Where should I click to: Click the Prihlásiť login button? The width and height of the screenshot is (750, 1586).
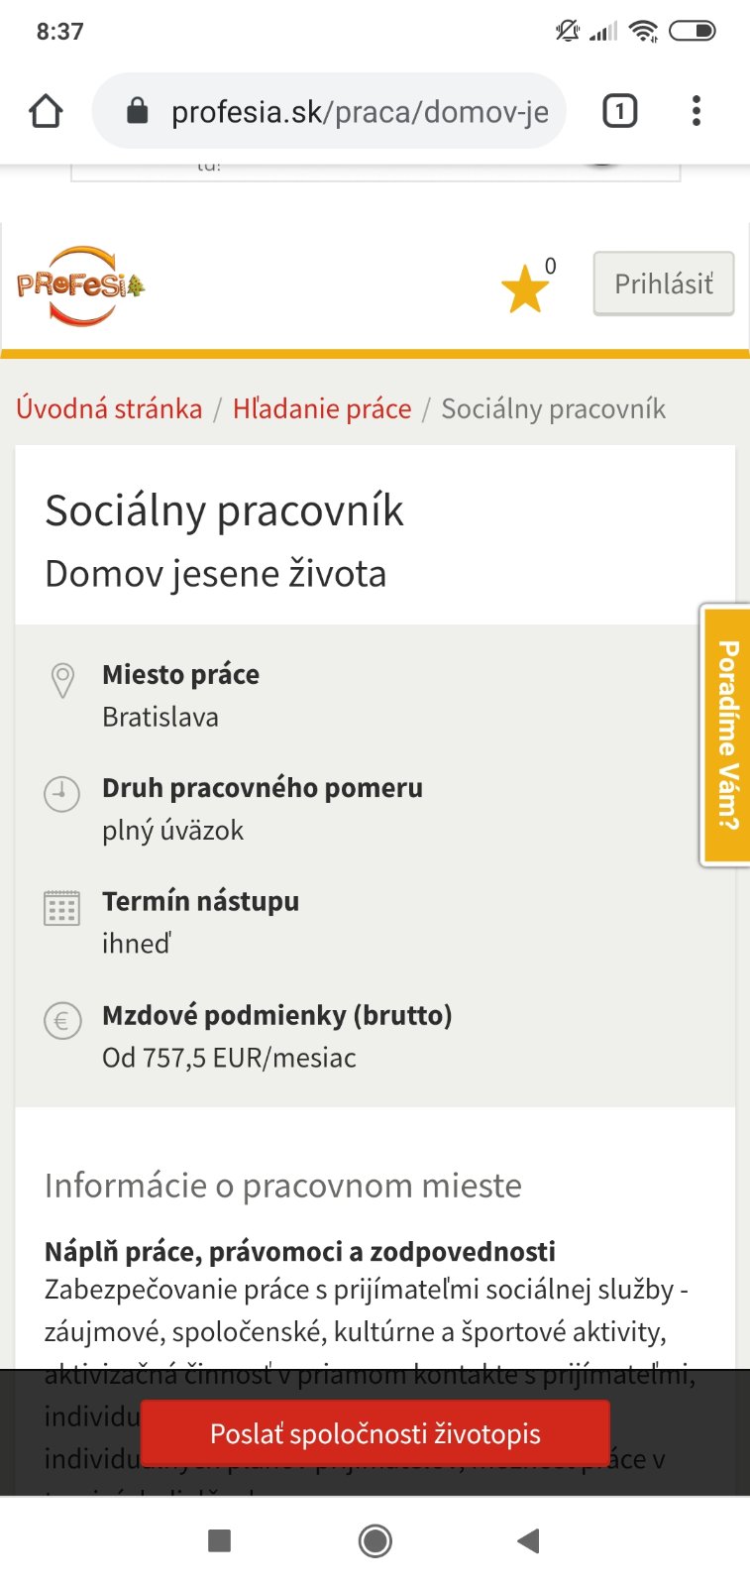coord(663,284)
